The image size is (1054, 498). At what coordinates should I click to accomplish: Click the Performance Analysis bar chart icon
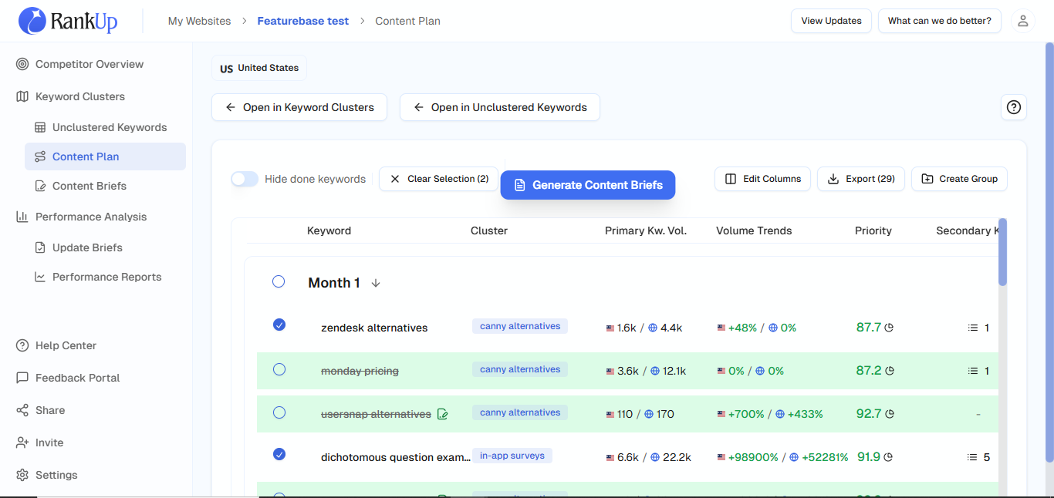(22, 217)
